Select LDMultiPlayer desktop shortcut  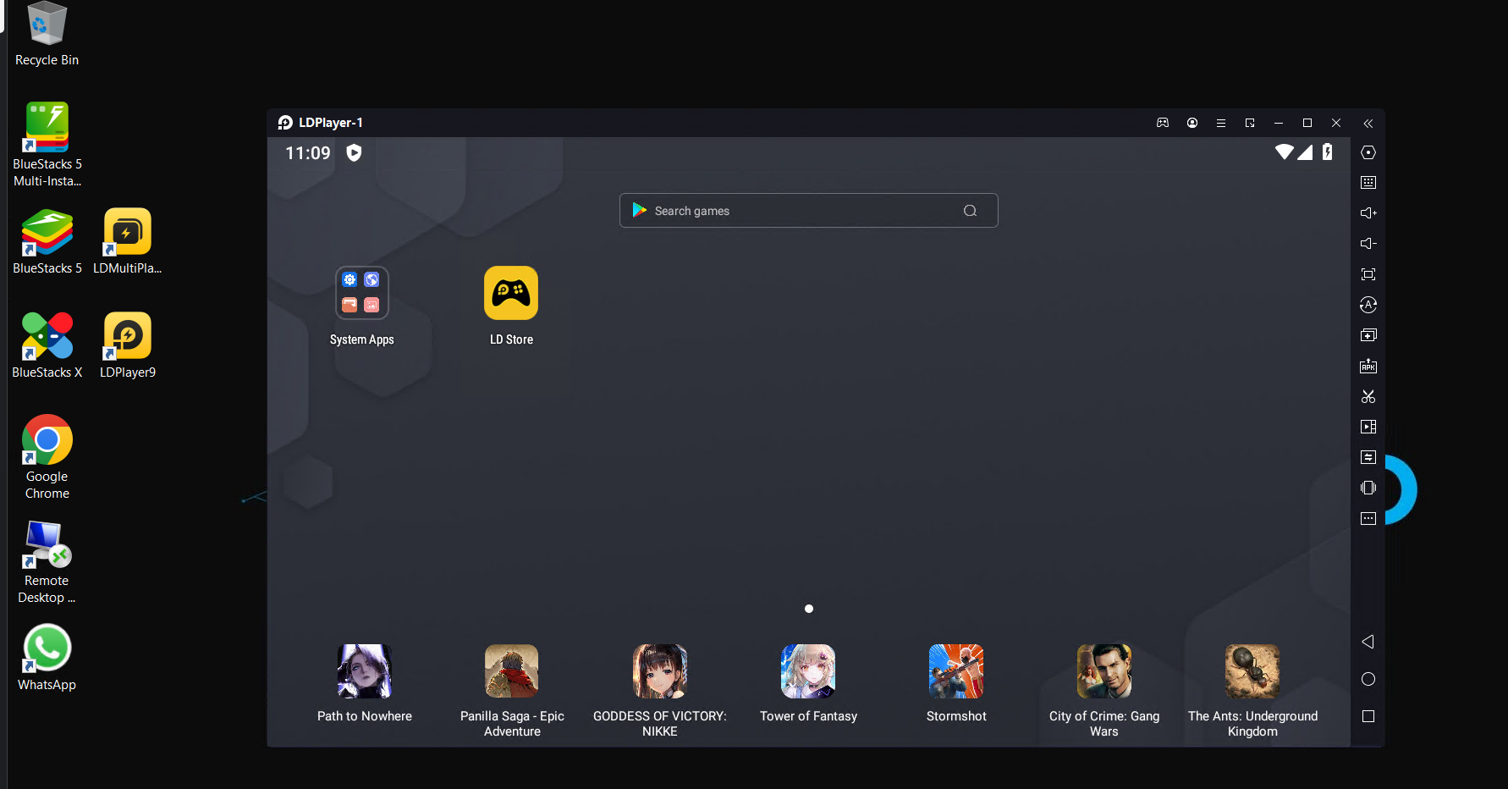(x=128, y=242)
